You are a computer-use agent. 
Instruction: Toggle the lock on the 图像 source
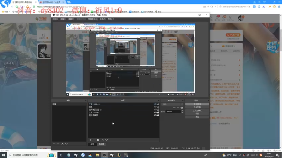(158, 107)
